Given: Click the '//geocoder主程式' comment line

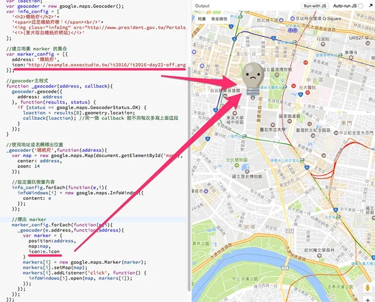Looking at the screenshot, I should coord(27,81).
